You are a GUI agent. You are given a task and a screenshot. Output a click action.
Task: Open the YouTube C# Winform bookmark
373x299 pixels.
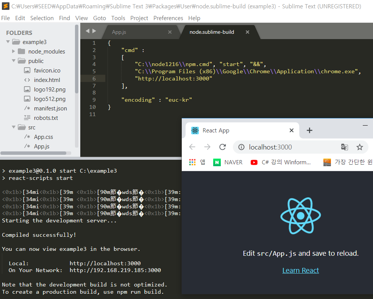pos(281,162)
